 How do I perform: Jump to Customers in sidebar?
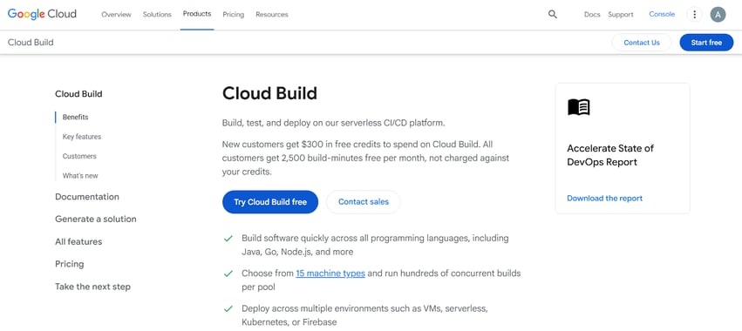point(79,156)
